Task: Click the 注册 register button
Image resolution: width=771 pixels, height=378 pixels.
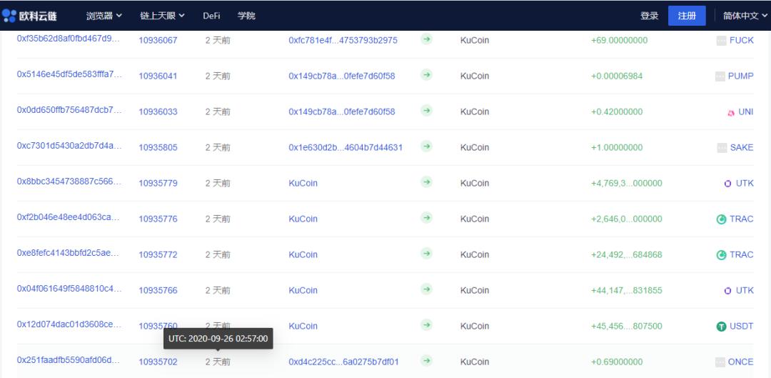Action: [x=687, y=16]
